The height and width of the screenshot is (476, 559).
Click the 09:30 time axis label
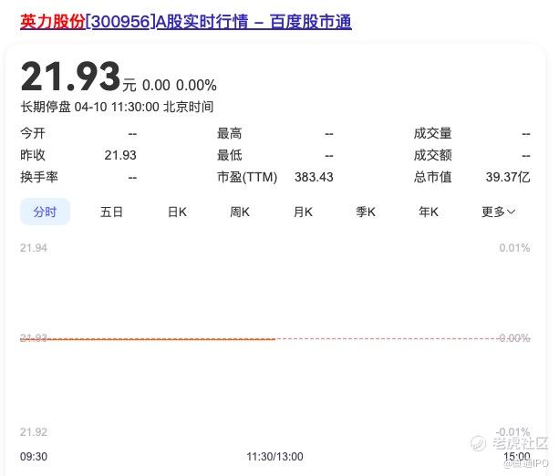pos(34,456)
